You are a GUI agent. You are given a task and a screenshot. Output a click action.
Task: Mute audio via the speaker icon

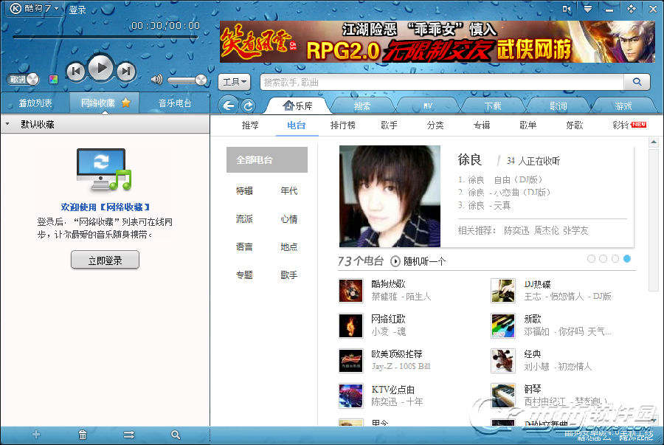point(156,80)
